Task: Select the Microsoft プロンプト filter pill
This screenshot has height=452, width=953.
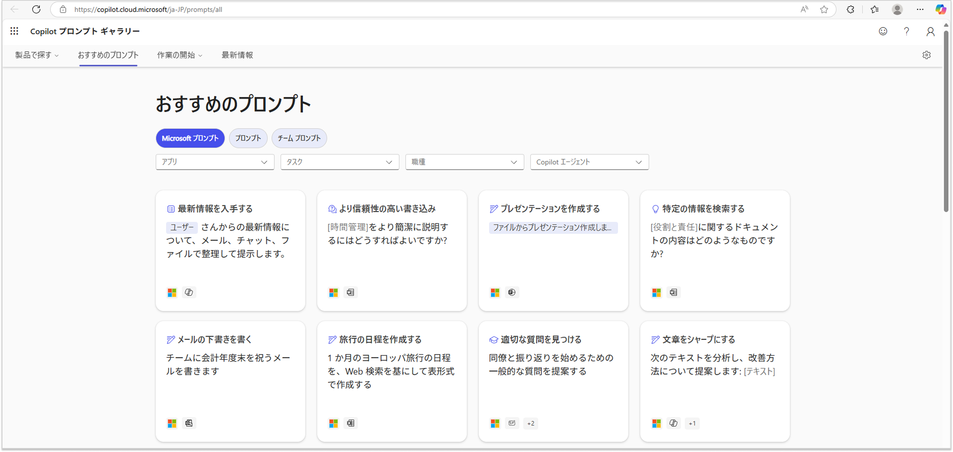Action: [190, 138]
